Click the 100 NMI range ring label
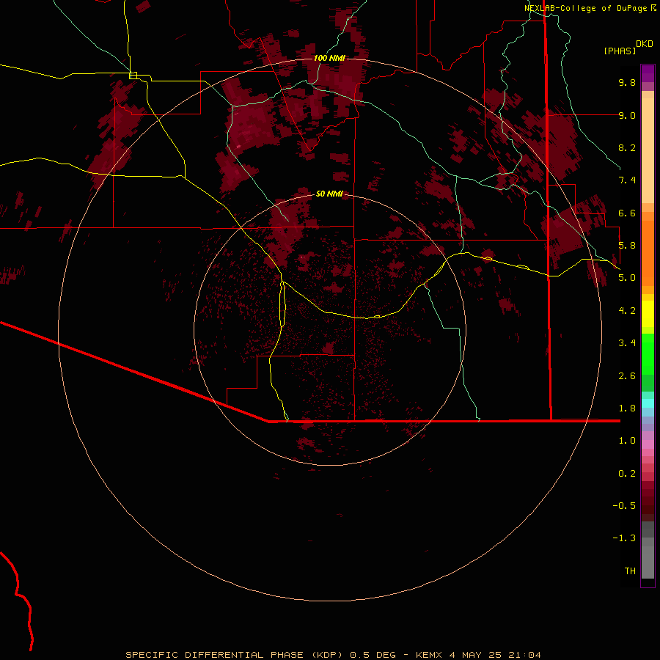The height and width of the screenshot is (660, 660). 329,58
